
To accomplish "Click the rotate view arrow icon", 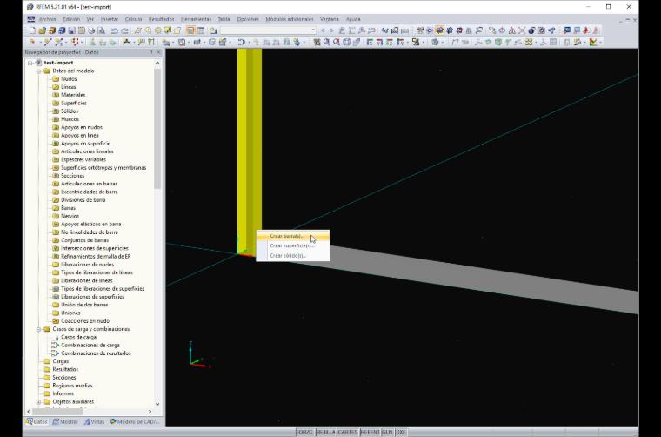I will 241,42.
